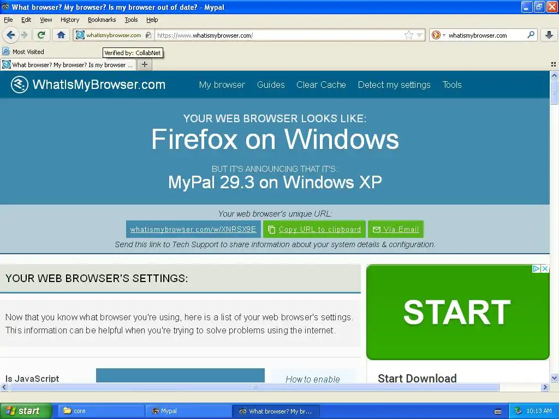Click the Forward arrow button
This screenshot has height=419, width=559.
[x=25, y=35]
